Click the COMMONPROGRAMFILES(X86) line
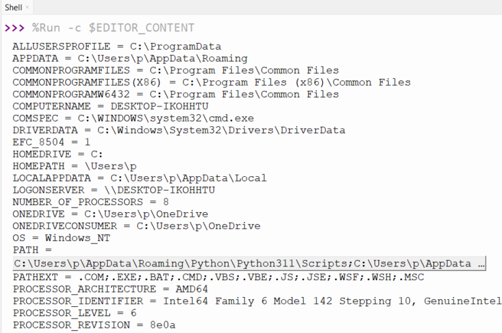The width and height of the screenshot is (502, 333). (211, 82)
